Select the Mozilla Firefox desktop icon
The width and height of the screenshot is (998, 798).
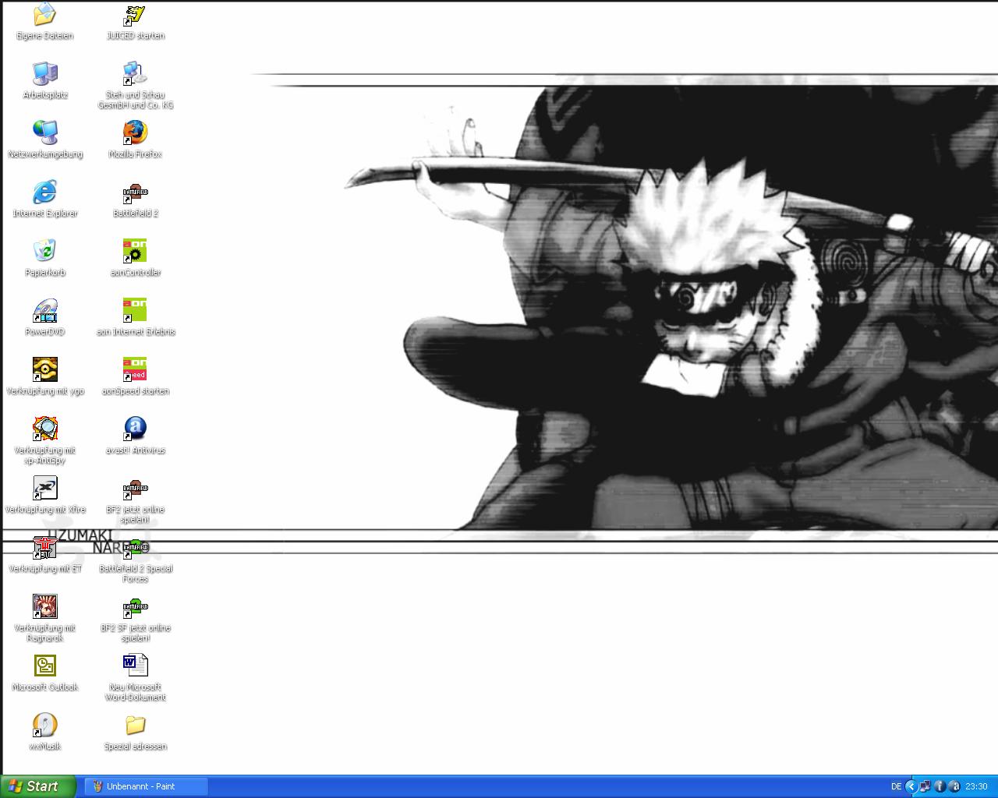click(x=136, y=132)
